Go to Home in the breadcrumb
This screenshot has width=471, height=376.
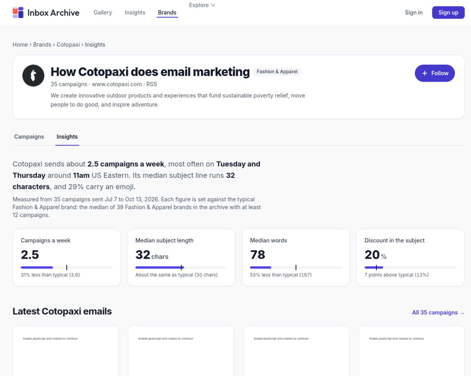pos(20,45)
